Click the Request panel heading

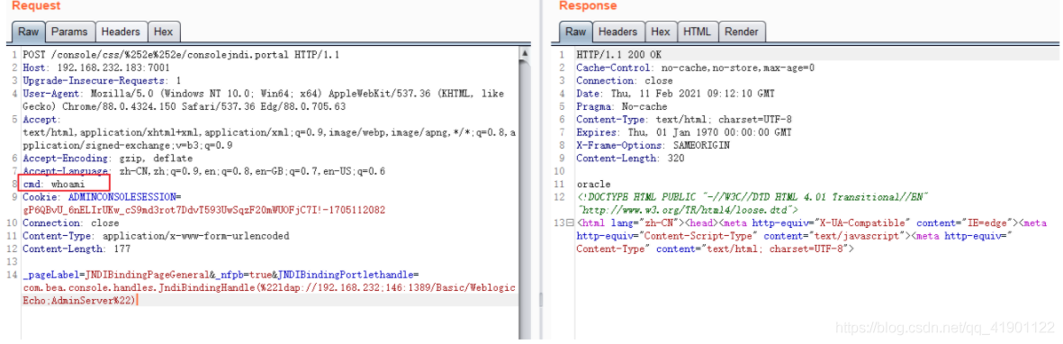[36, 6]
